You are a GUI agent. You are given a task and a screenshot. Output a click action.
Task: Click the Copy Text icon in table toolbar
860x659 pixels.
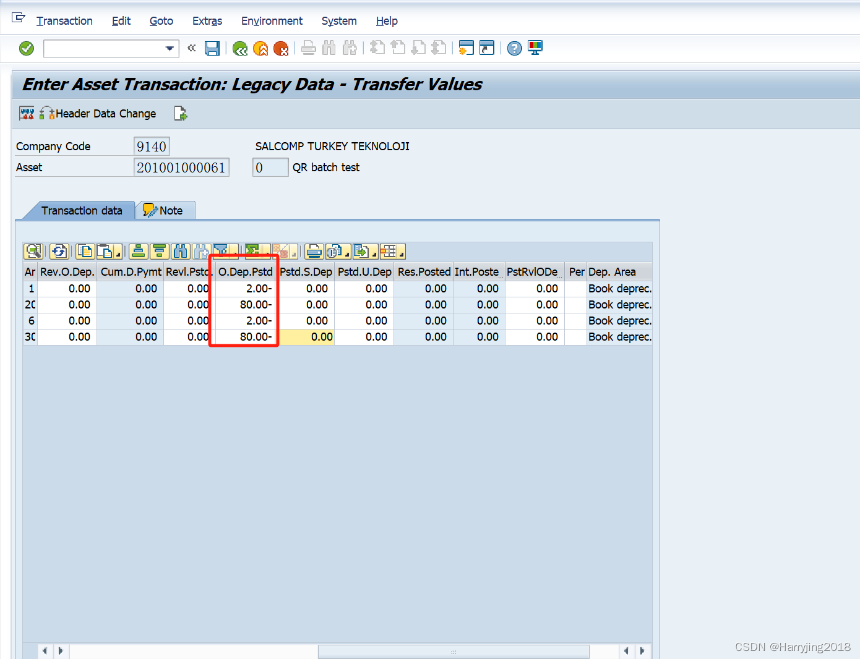85,251
